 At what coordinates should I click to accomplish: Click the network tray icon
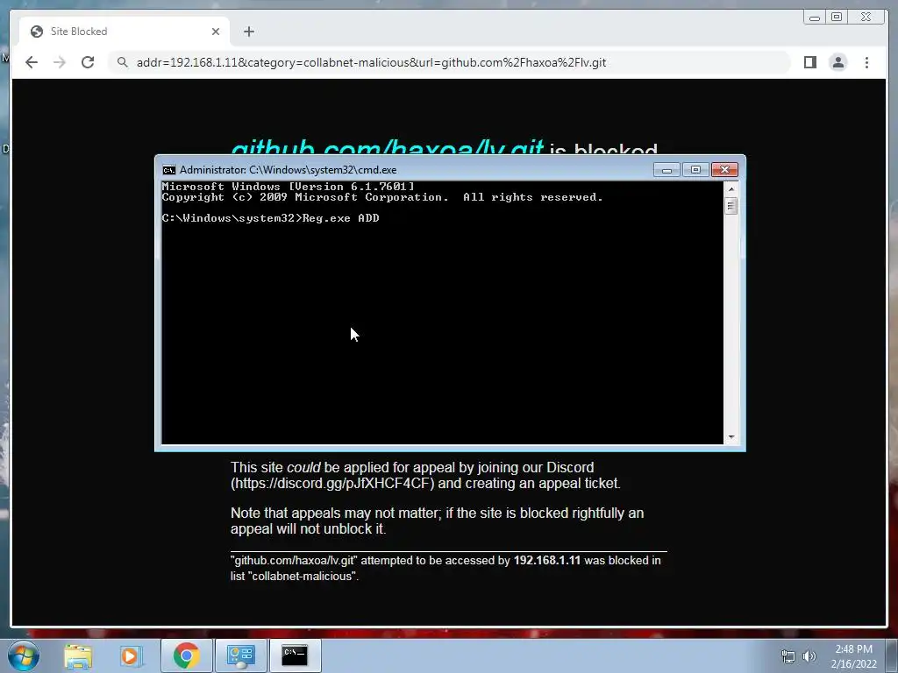(x=788, y=656)
